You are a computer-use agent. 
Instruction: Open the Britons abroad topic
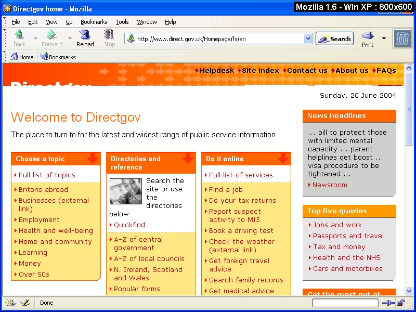point(43,189)
